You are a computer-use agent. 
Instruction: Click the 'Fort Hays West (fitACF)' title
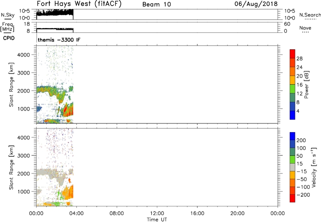79,4
